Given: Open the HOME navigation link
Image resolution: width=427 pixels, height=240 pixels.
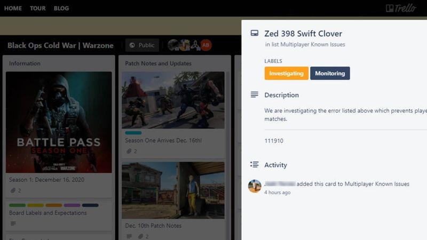Looking at the screenshot, I should click(x=13, y=8).
